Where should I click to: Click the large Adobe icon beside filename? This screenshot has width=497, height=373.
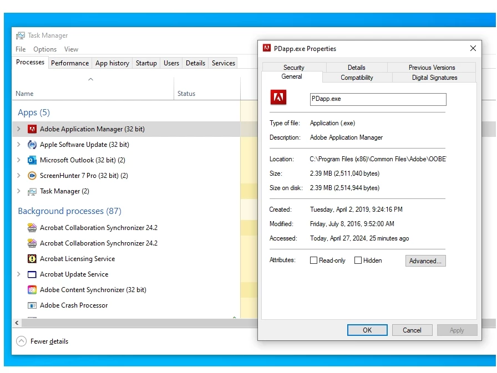[x=278, y=97]
